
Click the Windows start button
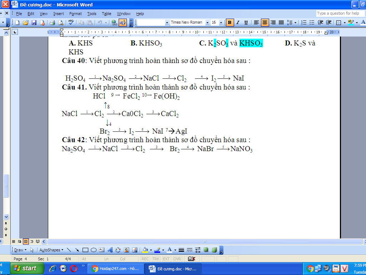click(x=27, y=269)
